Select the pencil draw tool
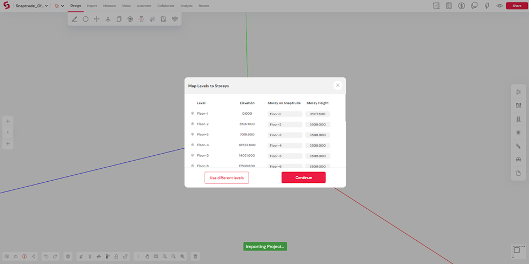 pos(74,19)
